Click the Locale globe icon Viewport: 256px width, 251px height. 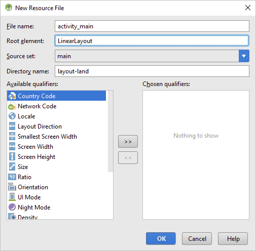tap(12, 116)
